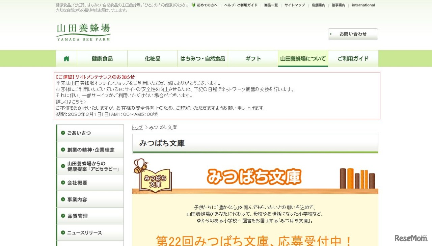Open 品質管理 in the sidebar
The height and width of the screenshot is (246, 432).
pos(90,216)
